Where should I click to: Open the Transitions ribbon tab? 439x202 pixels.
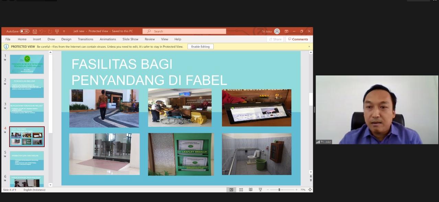pos(85,39)
